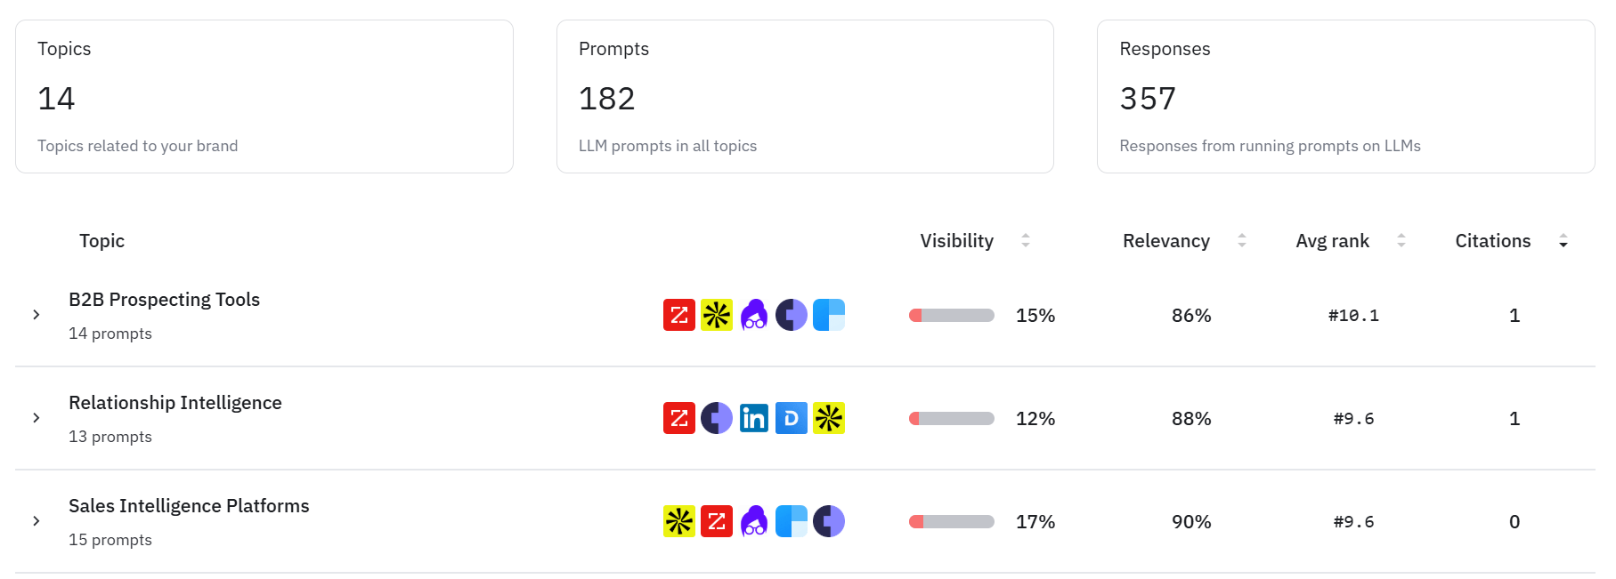Click the Relationship Intelligence topic name
This screenshot has width=1616, height=579.
tap(175, 403)
